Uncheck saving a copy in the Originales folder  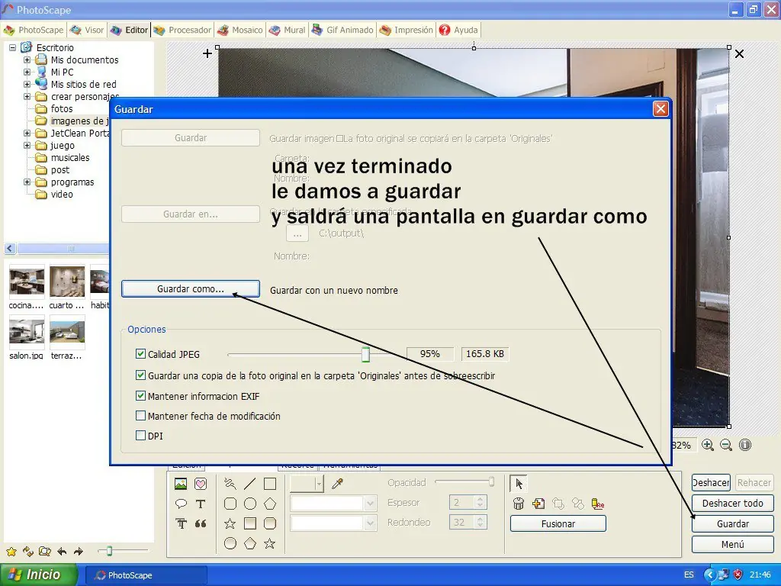tap(140, 375)
